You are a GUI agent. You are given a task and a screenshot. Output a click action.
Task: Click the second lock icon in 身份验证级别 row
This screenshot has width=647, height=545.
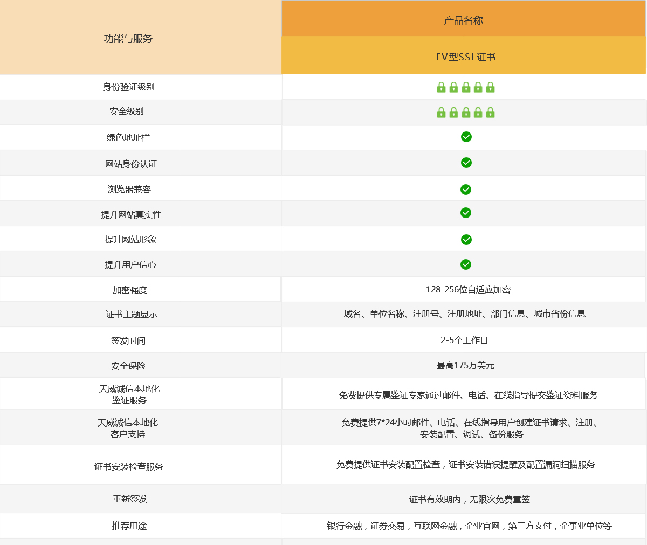click(x=453, y=87)
